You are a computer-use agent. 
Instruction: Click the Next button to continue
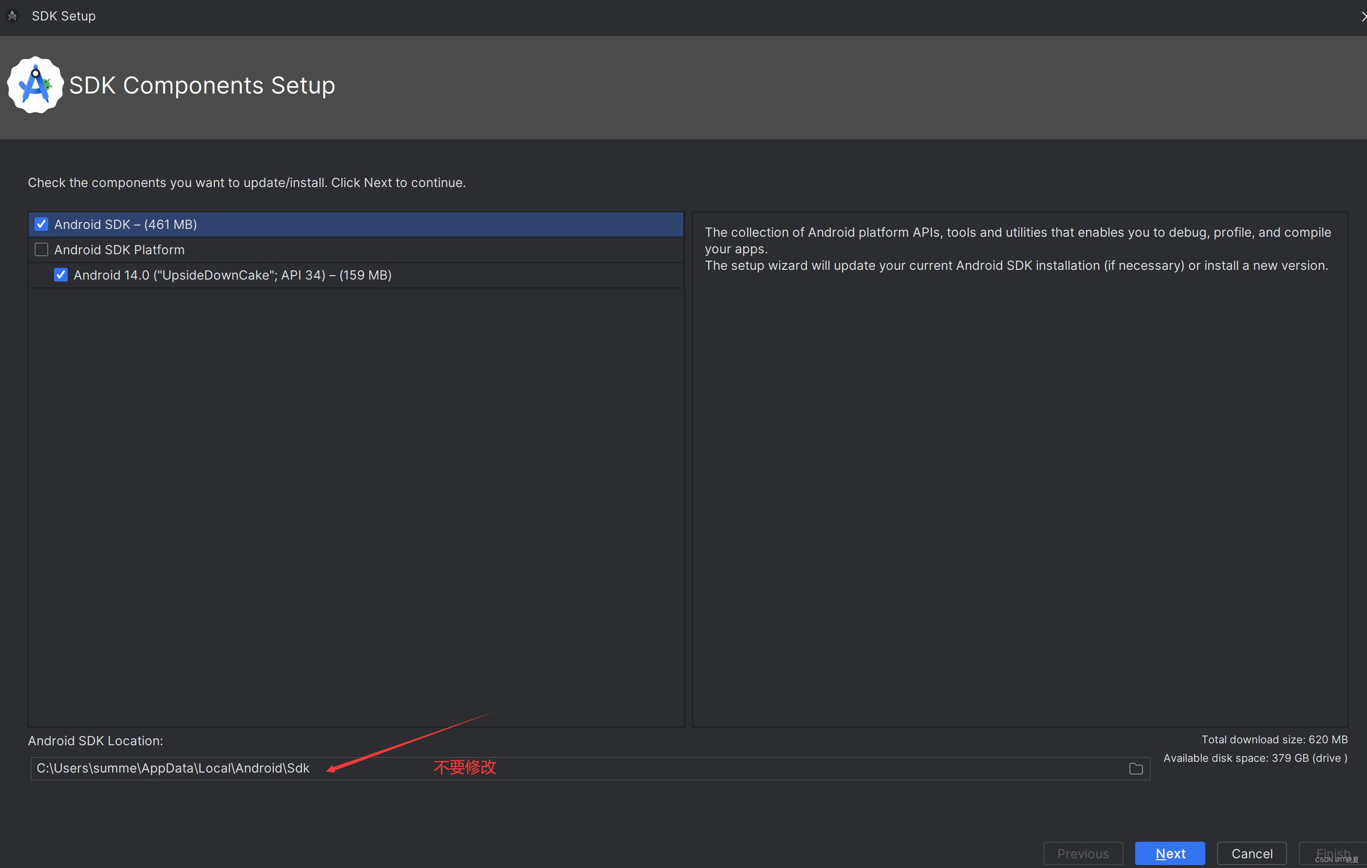point(1170,853)
